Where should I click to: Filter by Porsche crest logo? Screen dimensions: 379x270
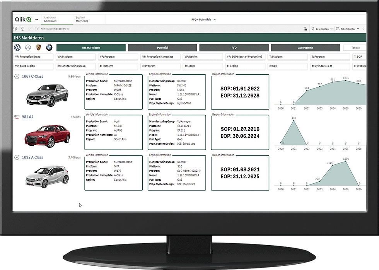38,47
